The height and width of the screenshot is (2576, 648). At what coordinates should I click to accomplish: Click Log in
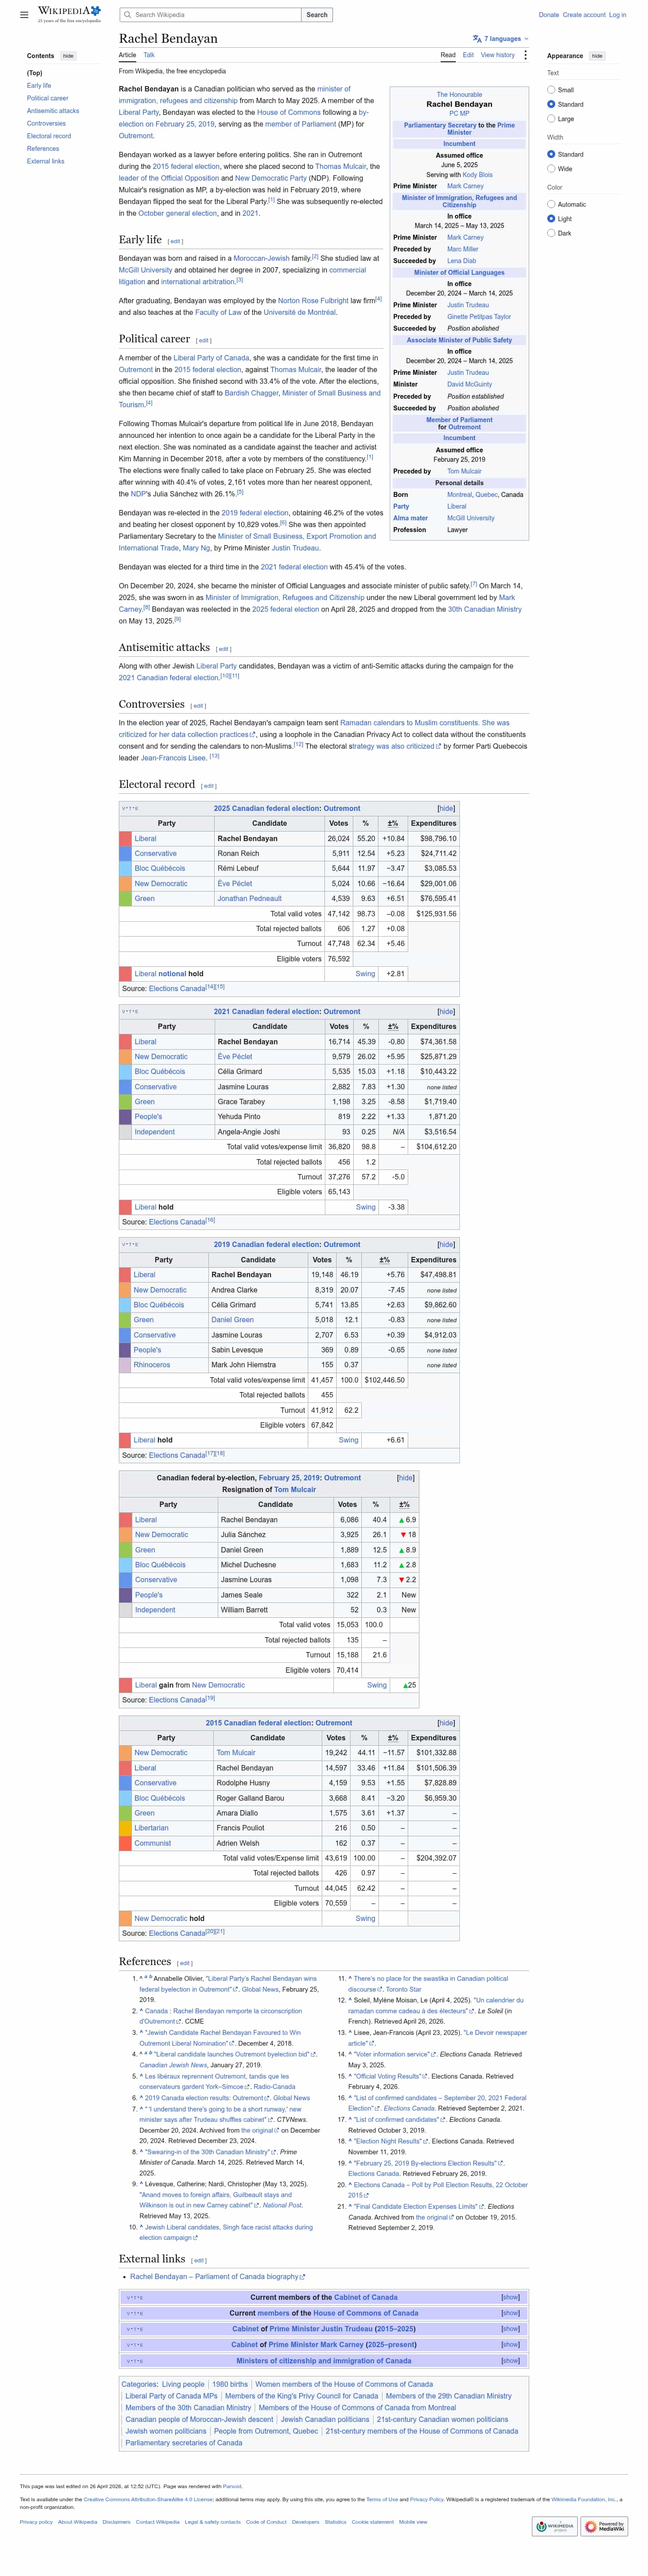618,15
